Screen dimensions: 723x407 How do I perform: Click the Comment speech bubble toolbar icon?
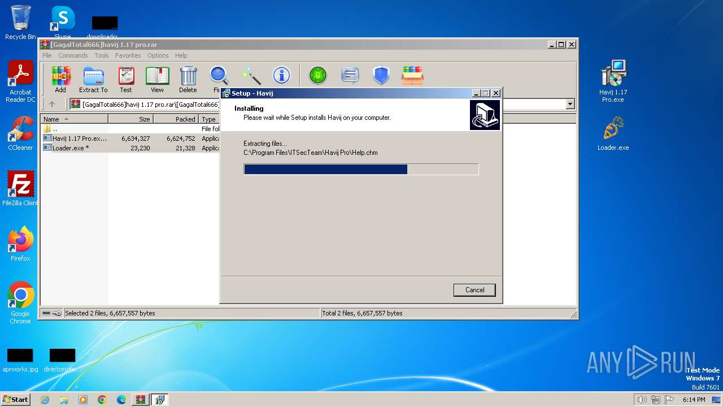click(350, 75)
